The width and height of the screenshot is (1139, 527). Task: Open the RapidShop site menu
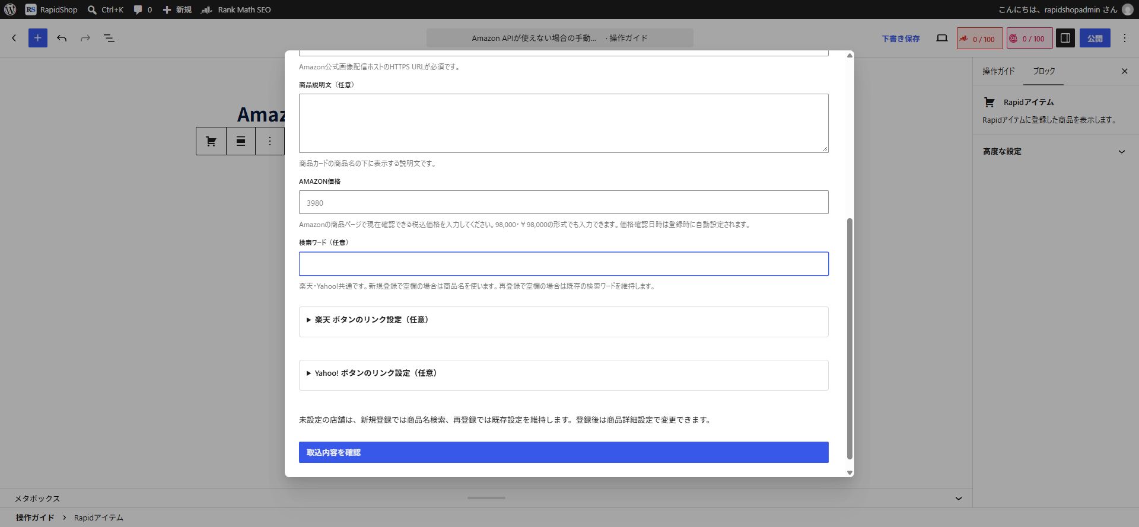[x=52, y=9]
